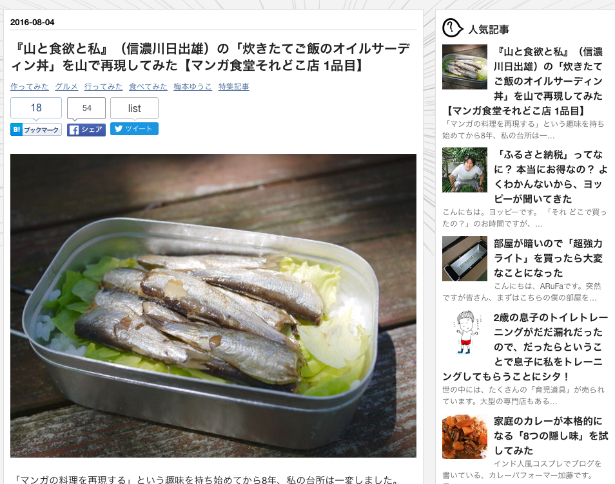Open the 作ってみた tag link

click(x=30, y=86)
